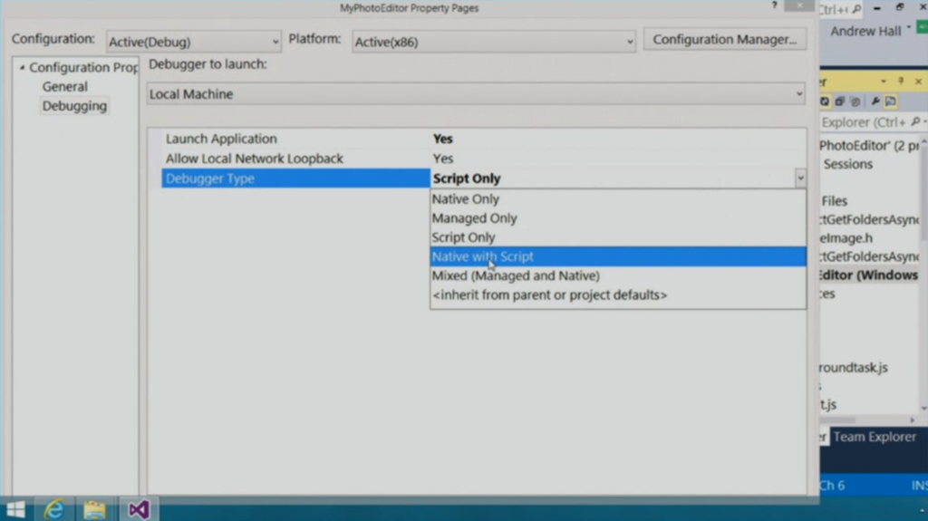
Task: Click the Solution Explorer refresh icon
Action: pos(825,101)
